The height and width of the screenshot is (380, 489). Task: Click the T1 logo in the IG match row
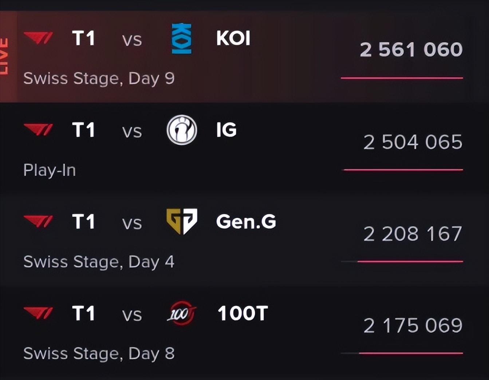pyautogui.click(x=38, y=130)
